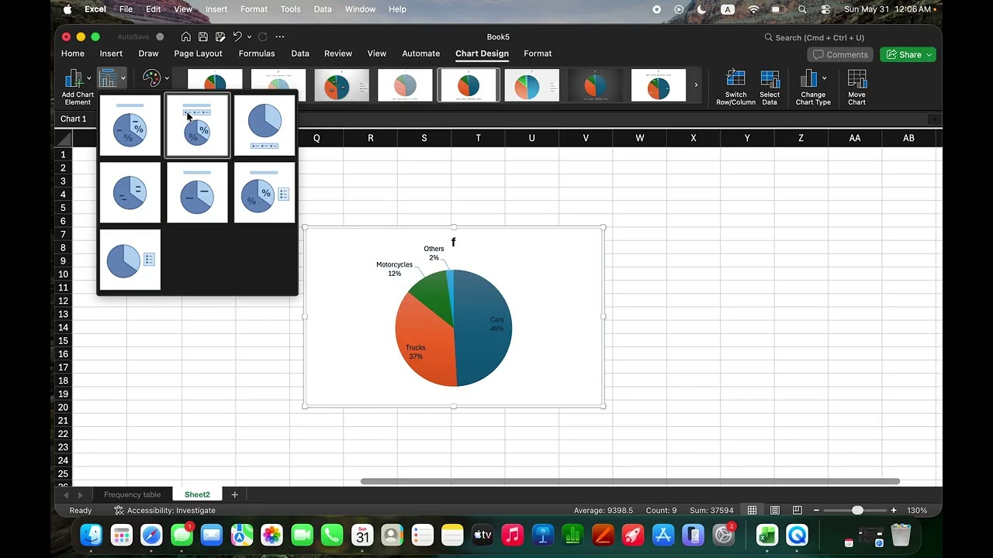Viewport: 993px width, 558px height.
Task: Open Safari from the Dock
Action: (151, 535)
